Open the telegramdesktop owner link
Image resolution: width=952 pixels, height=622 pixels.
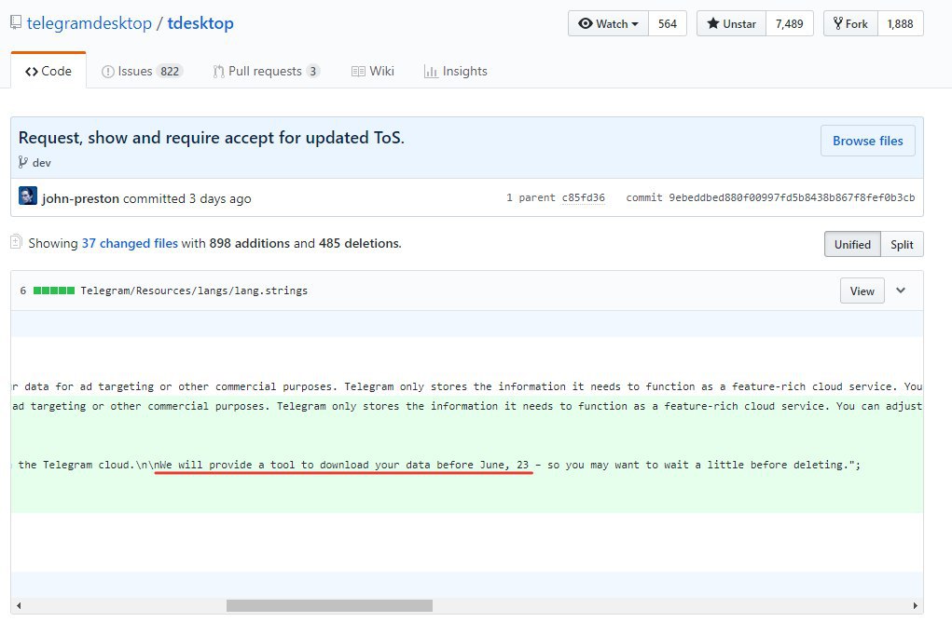click(x=90, y=23)
